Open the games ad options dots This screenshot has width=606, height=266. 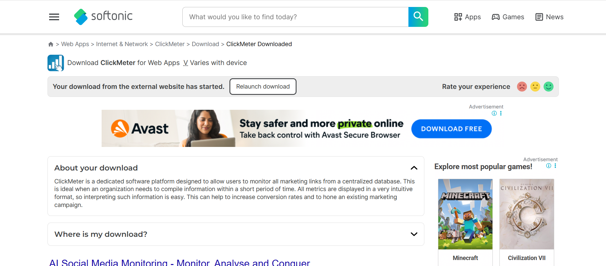coord(555,166)
